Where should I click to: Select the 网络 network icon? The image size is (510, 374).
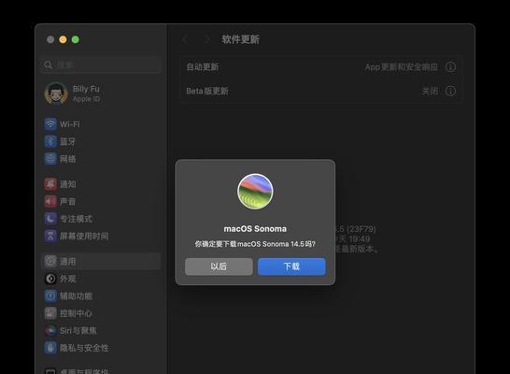[50, 159]
